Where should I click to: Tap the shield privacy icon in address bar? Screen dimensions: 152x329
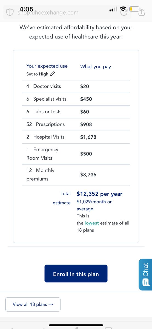pos(10,12)
